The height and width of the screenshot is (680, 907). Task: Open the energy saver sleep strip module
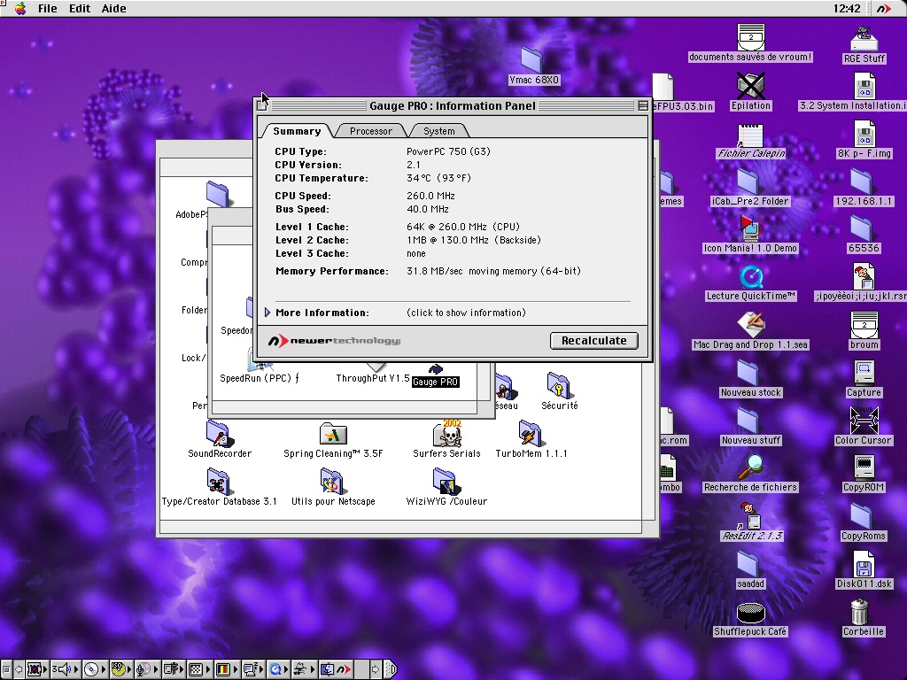[x=253, y=669]
